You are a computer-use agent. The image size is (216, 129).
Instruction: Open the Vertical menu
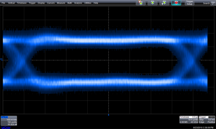click(x=11, y=3)
